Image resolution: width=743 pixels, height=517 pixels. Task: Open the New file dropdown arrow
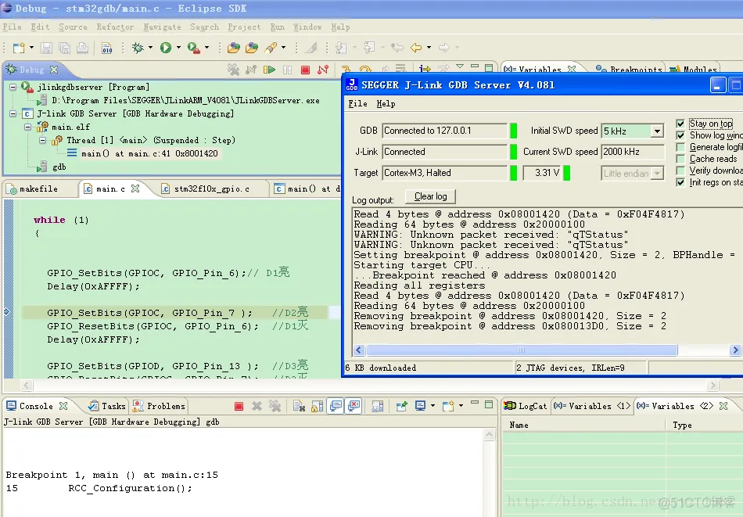tap(31, 48)
